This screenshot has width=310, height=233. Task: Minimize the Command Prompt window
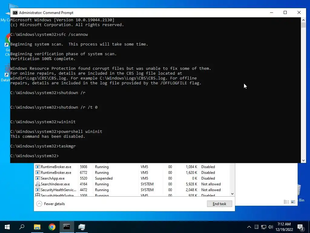coord(272,12)
